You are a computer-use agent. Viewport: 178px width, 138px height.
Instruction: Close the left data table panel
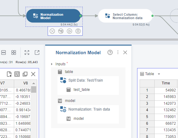[33, 74]
